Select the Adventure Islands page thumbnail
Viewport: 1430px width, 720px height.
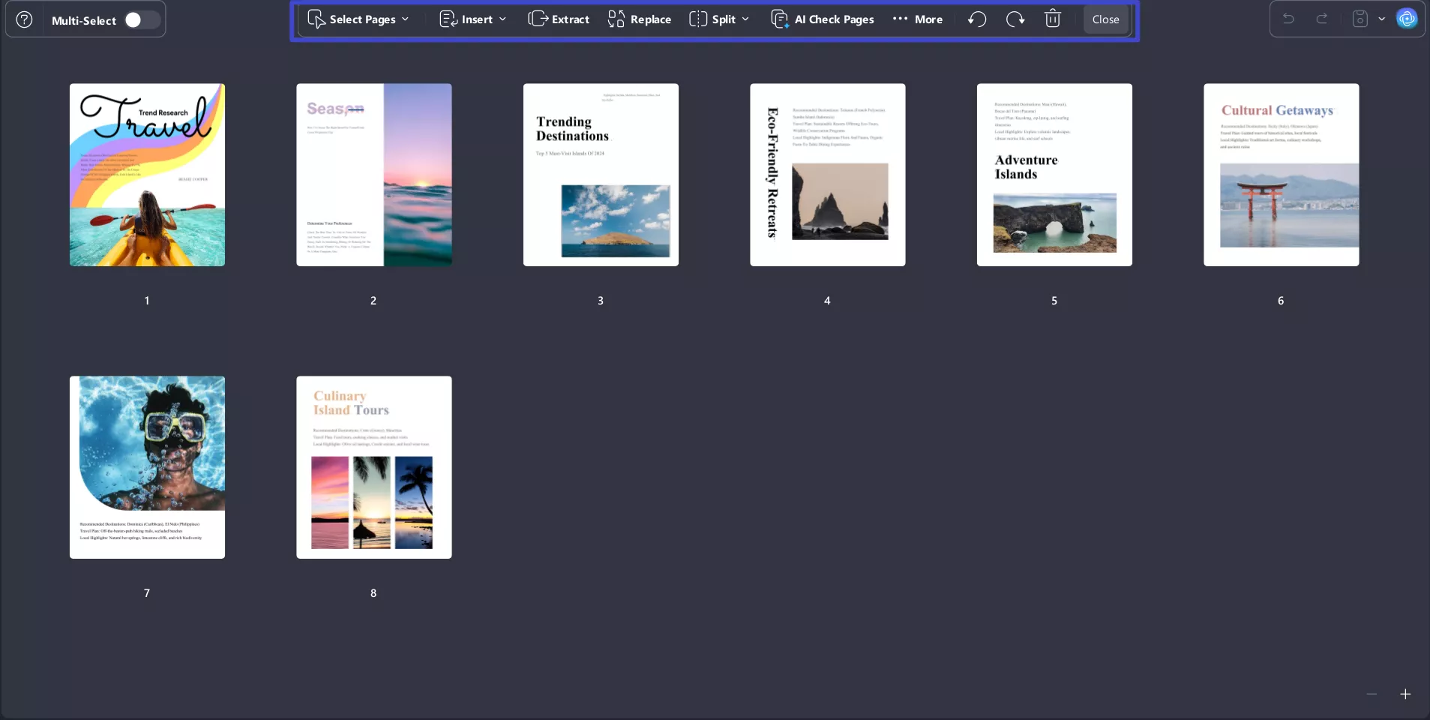coord(1054,175)
